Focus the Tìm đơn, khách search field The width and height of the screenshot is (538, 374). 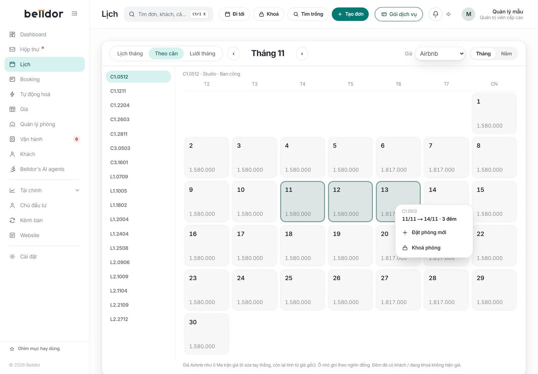coord(168,14)
